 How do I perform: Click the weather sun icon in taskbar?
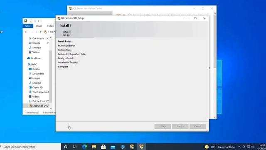click(x=207, y=147)
